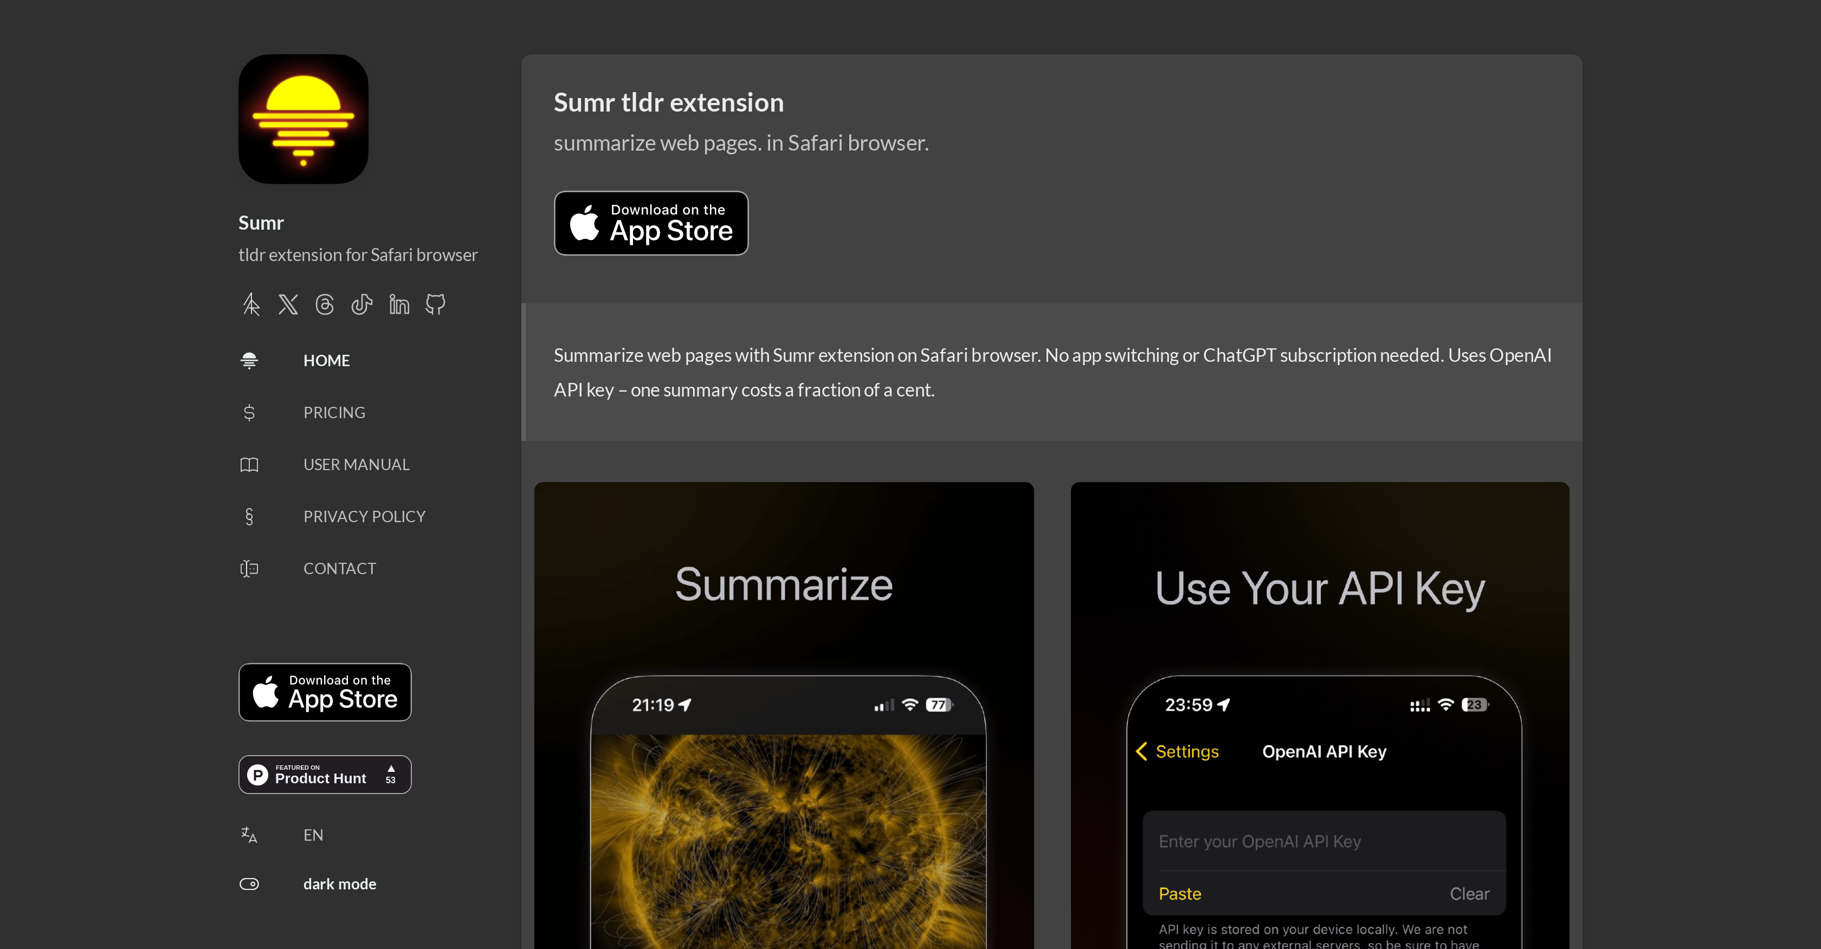This screenshot has height=949, width=1821.
Task: Visit the LinkedIn profile icon
Action: click(x=399, y=304)
